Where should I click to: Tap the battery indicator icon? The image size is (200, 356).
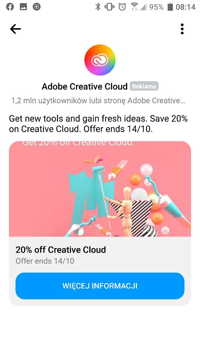coord(170,7)
